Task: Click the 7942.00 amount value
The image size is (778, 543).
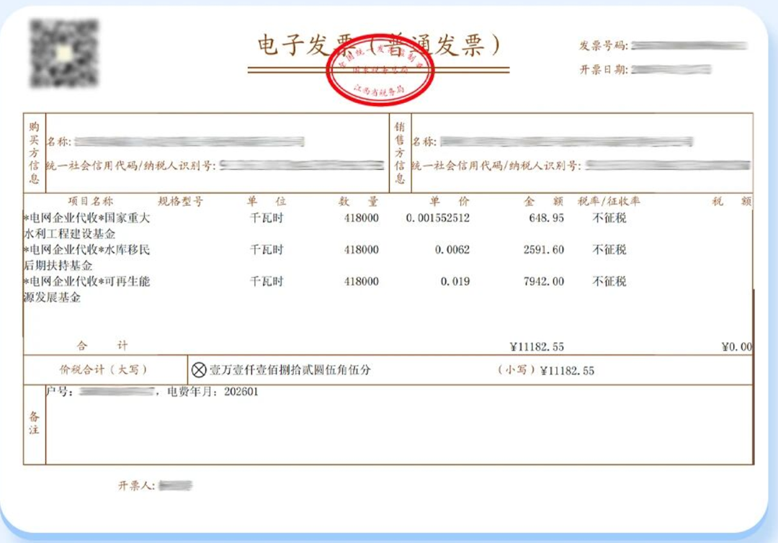Action: [x=544, y=281]
